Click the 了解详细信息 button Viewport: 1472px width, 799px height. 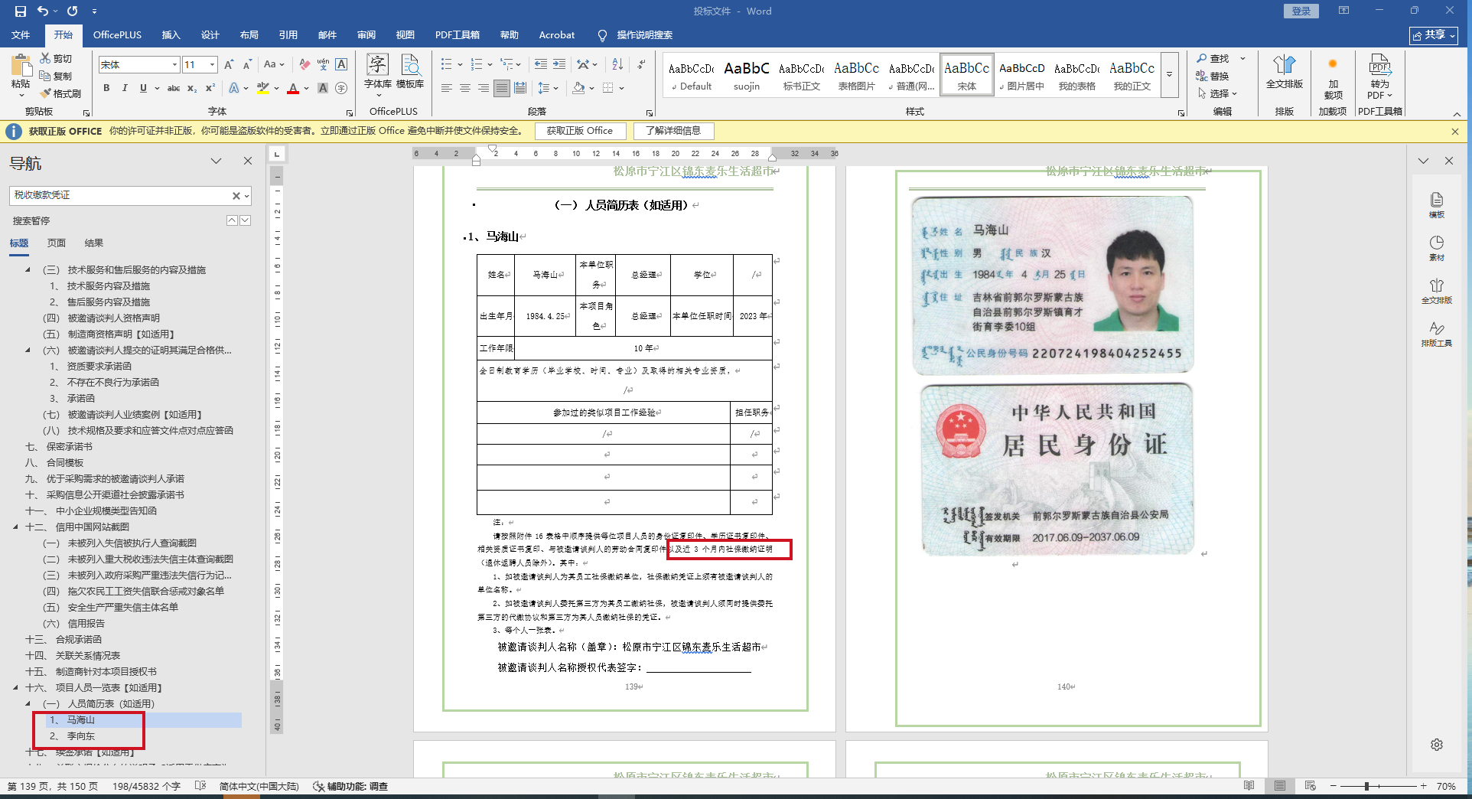[672, 131]
